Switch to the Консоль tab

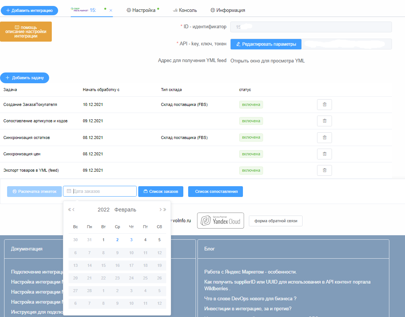pyautogui.click(x=185, y=10)
